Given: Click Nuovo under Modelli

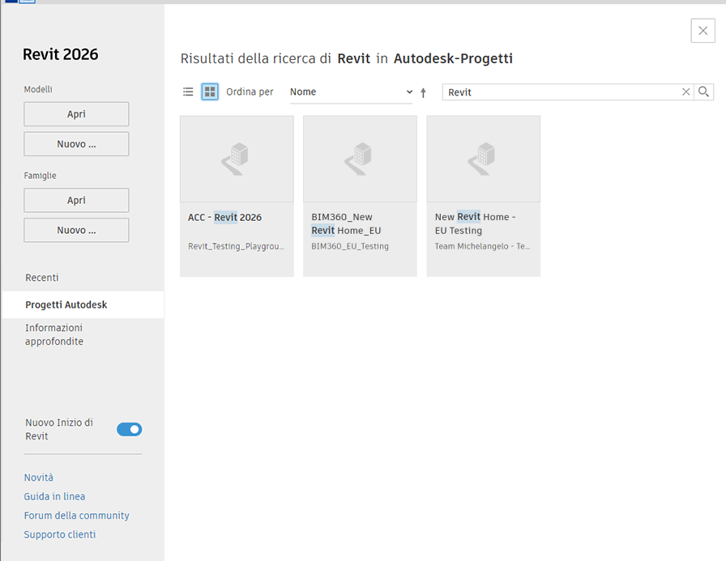Looking at the screenshot, I should click(x=76, y=144).
